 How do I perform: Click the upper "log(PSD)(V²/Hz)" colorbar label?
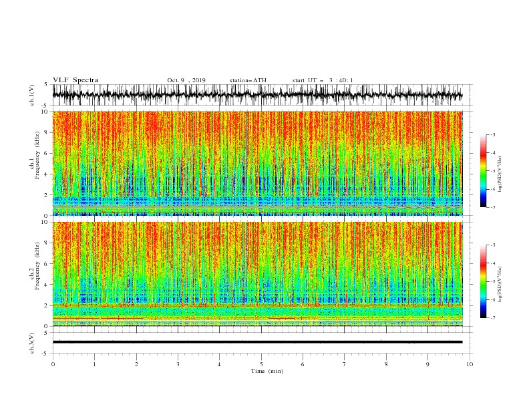[x=500, y=174]
